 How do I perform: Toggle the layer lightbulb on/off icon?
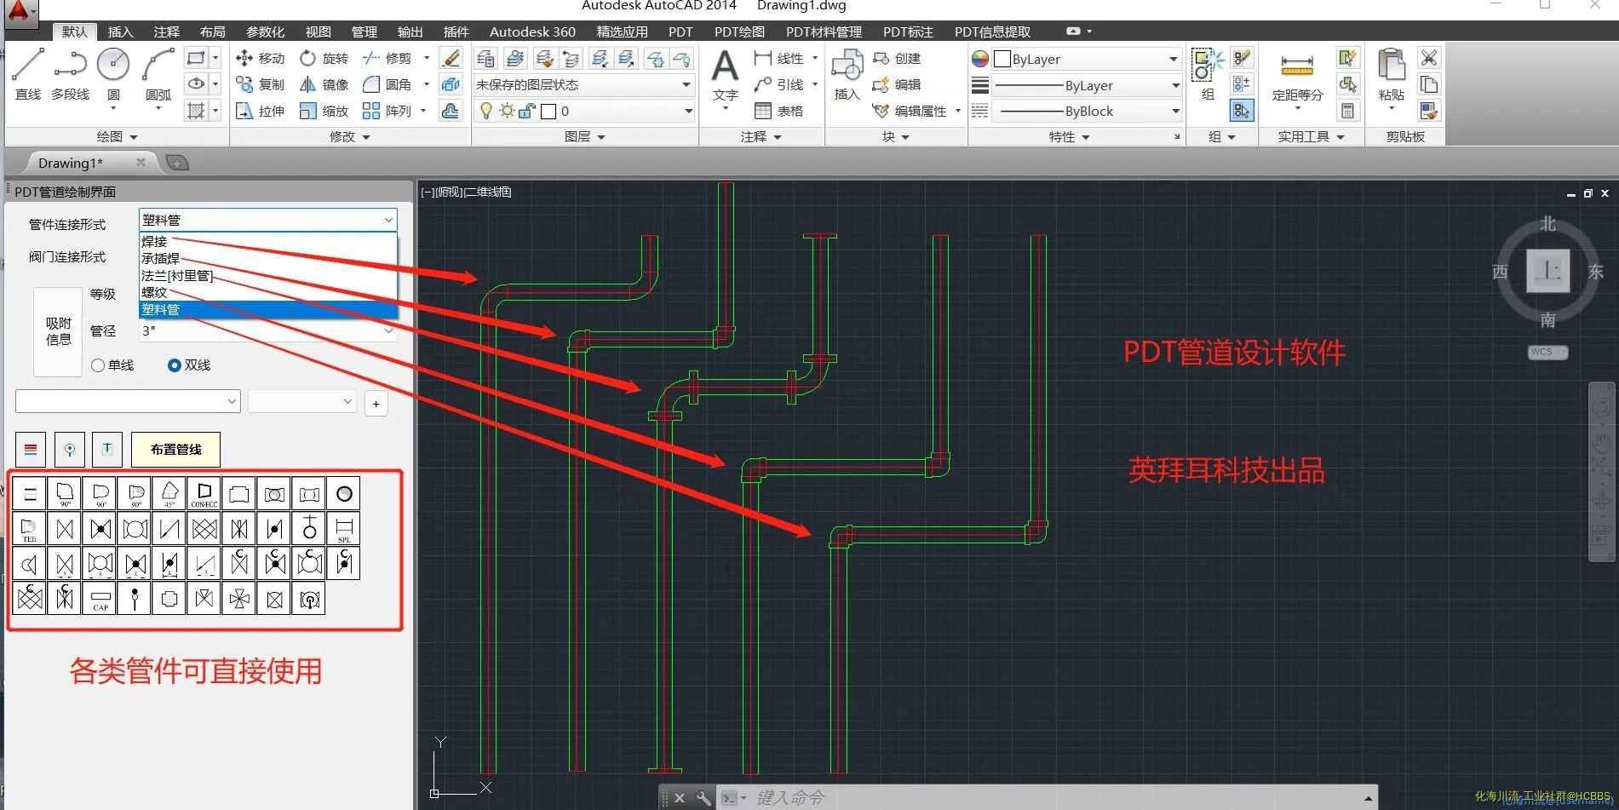tap(486, 112)
